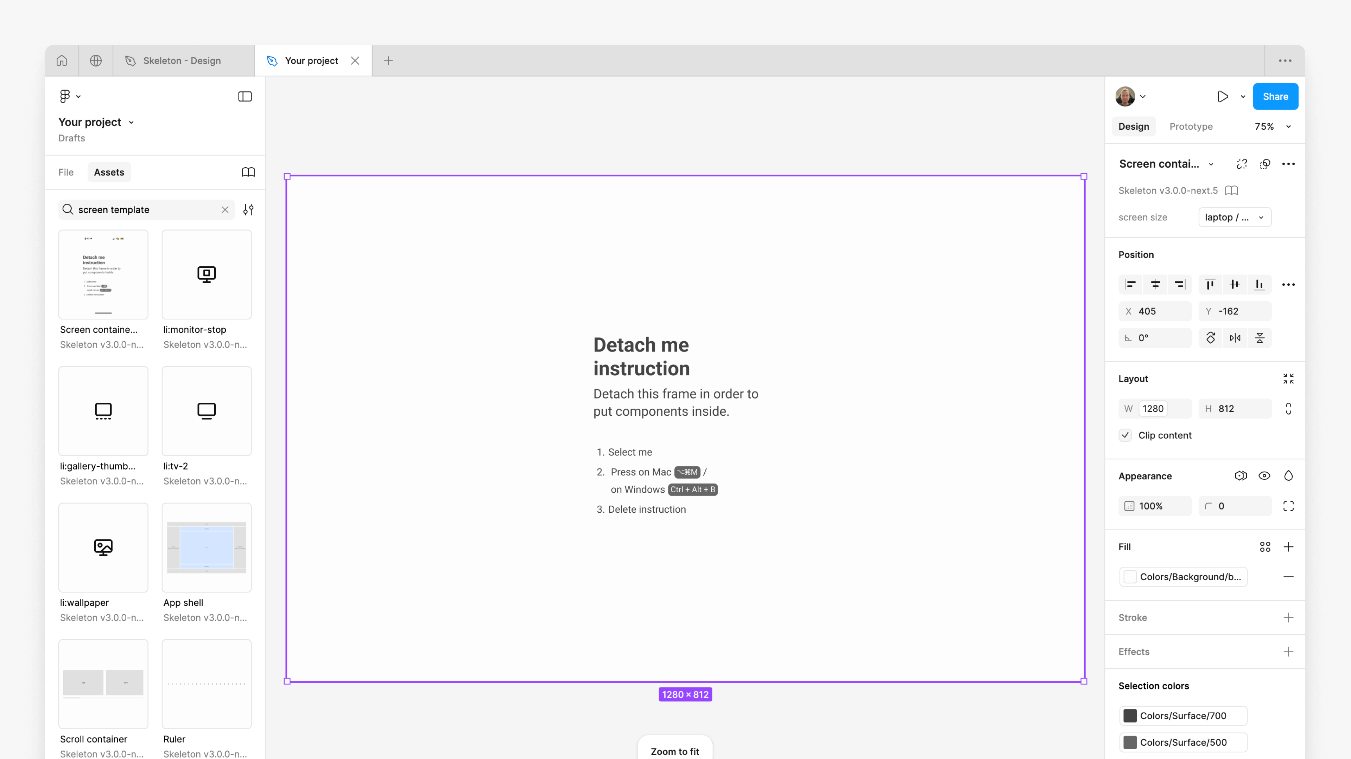Switch to the File tab

click(x=66, y=172)
